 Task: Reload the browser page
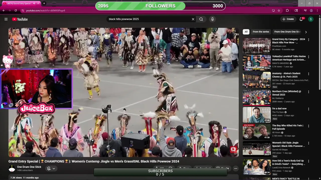(x=16, y=10)
